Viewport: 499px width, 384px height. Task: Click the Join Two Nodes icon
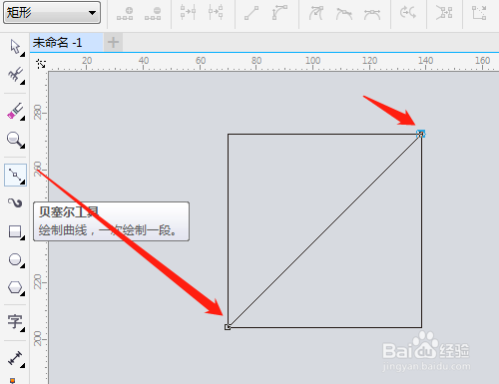click(x=188, y=12)
